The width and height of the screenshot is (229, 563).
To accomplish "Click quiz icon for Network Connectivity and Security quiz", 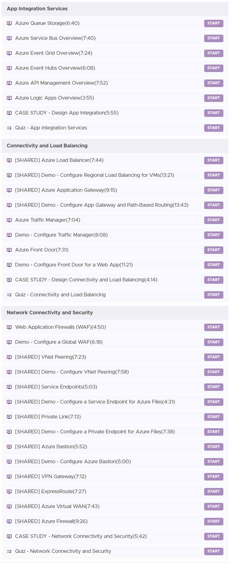I will (x=9, y=551).
